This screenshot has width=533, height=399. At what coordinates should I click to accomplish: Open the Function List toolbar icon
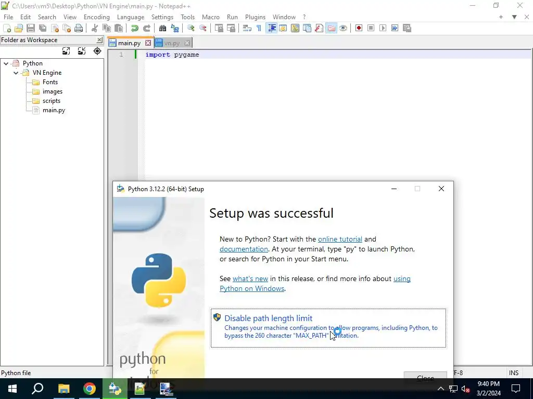tap(319, 28)
